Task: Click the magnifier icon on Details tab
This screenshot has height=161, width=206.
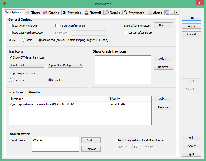Action: 107,13
